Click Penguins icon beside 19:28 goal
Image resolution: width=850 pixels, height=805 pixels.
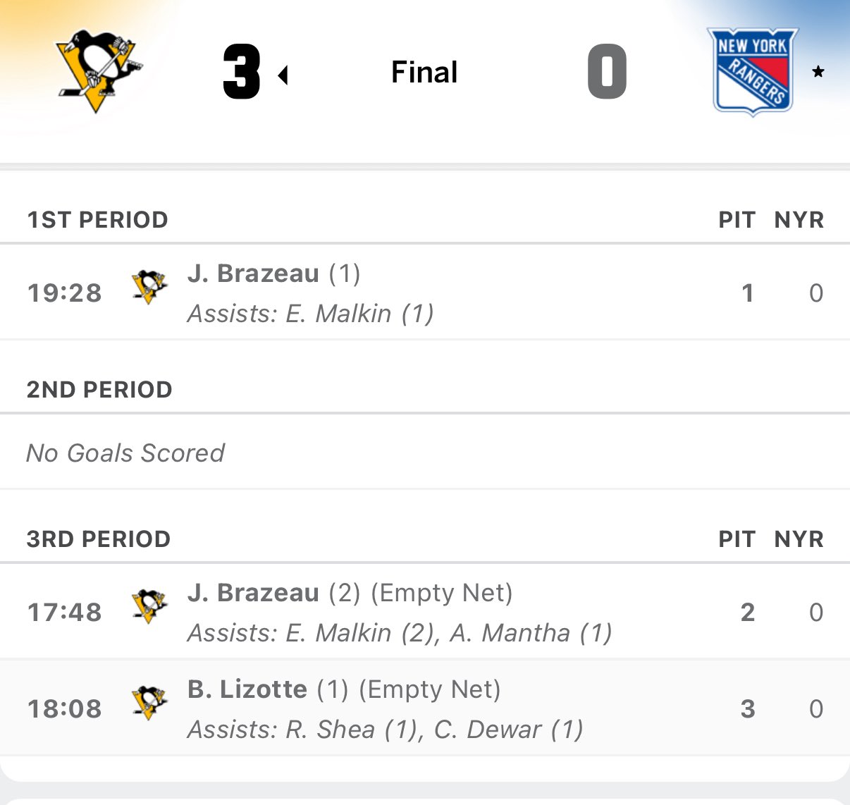coord(149,287)
